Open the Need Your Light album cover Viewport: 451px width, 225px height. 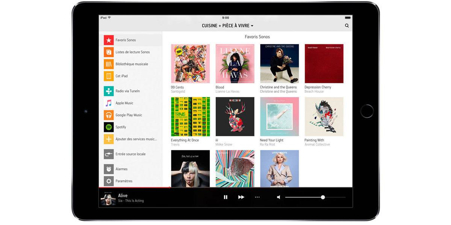click(280, 117)
